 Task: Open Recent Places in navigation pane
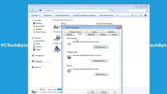(41, 32)
